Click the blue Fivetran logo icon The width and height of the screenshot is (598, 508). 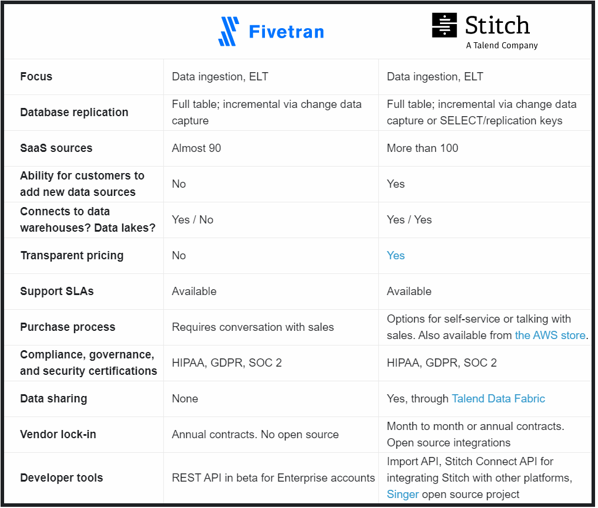click(229, 31)
